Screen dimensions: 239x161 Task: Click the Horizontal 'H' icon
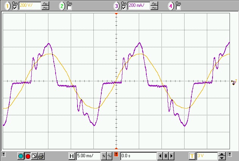pos(72,156)
